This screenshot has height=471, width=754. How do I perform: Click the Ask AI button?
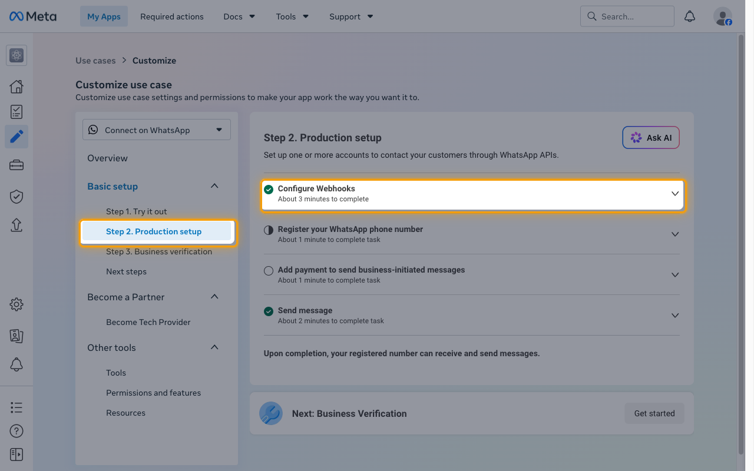coord(651,138)
